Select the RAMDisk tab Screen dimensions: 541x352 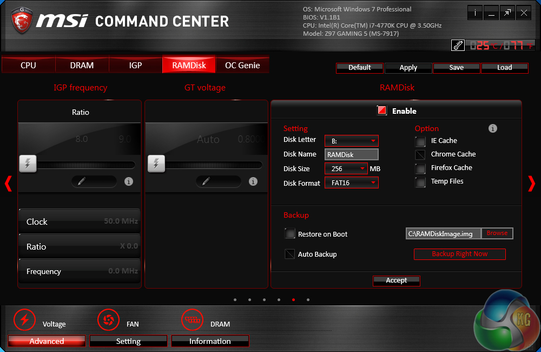(x=189, y=65)
